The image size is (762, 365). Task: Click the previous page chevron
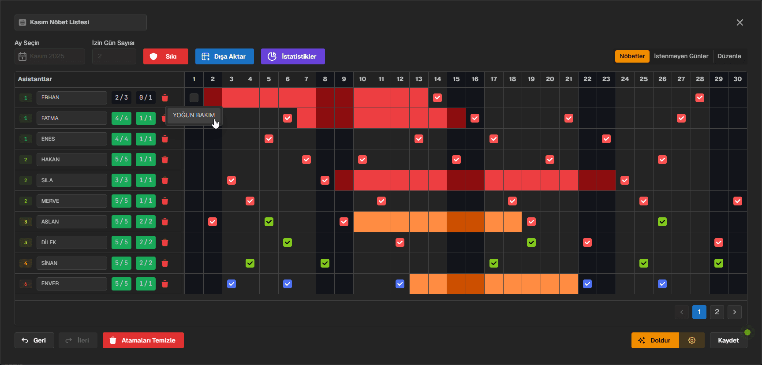pos(681,312)
